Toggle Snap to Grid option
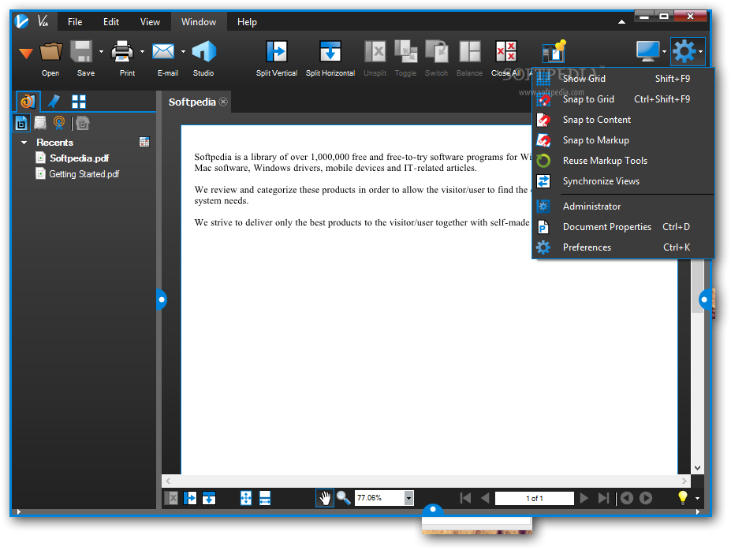Viewport: 731px width, 550px height. [x=623, y=99]
